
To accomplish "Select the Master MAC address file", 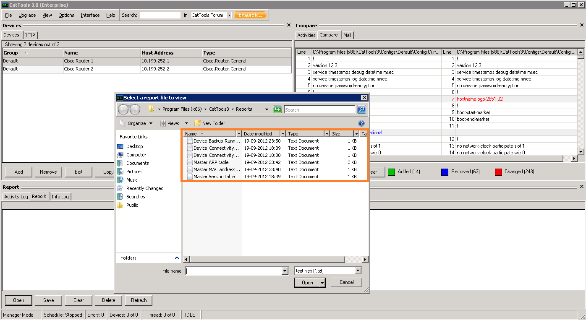I will pyautogui.click(x=213, y=169).
